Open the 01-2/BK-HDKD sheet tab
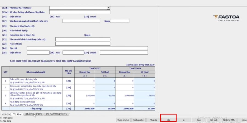The height and width of the screenshot is (123, 247). pyautogui.click(x=33, y=114)
